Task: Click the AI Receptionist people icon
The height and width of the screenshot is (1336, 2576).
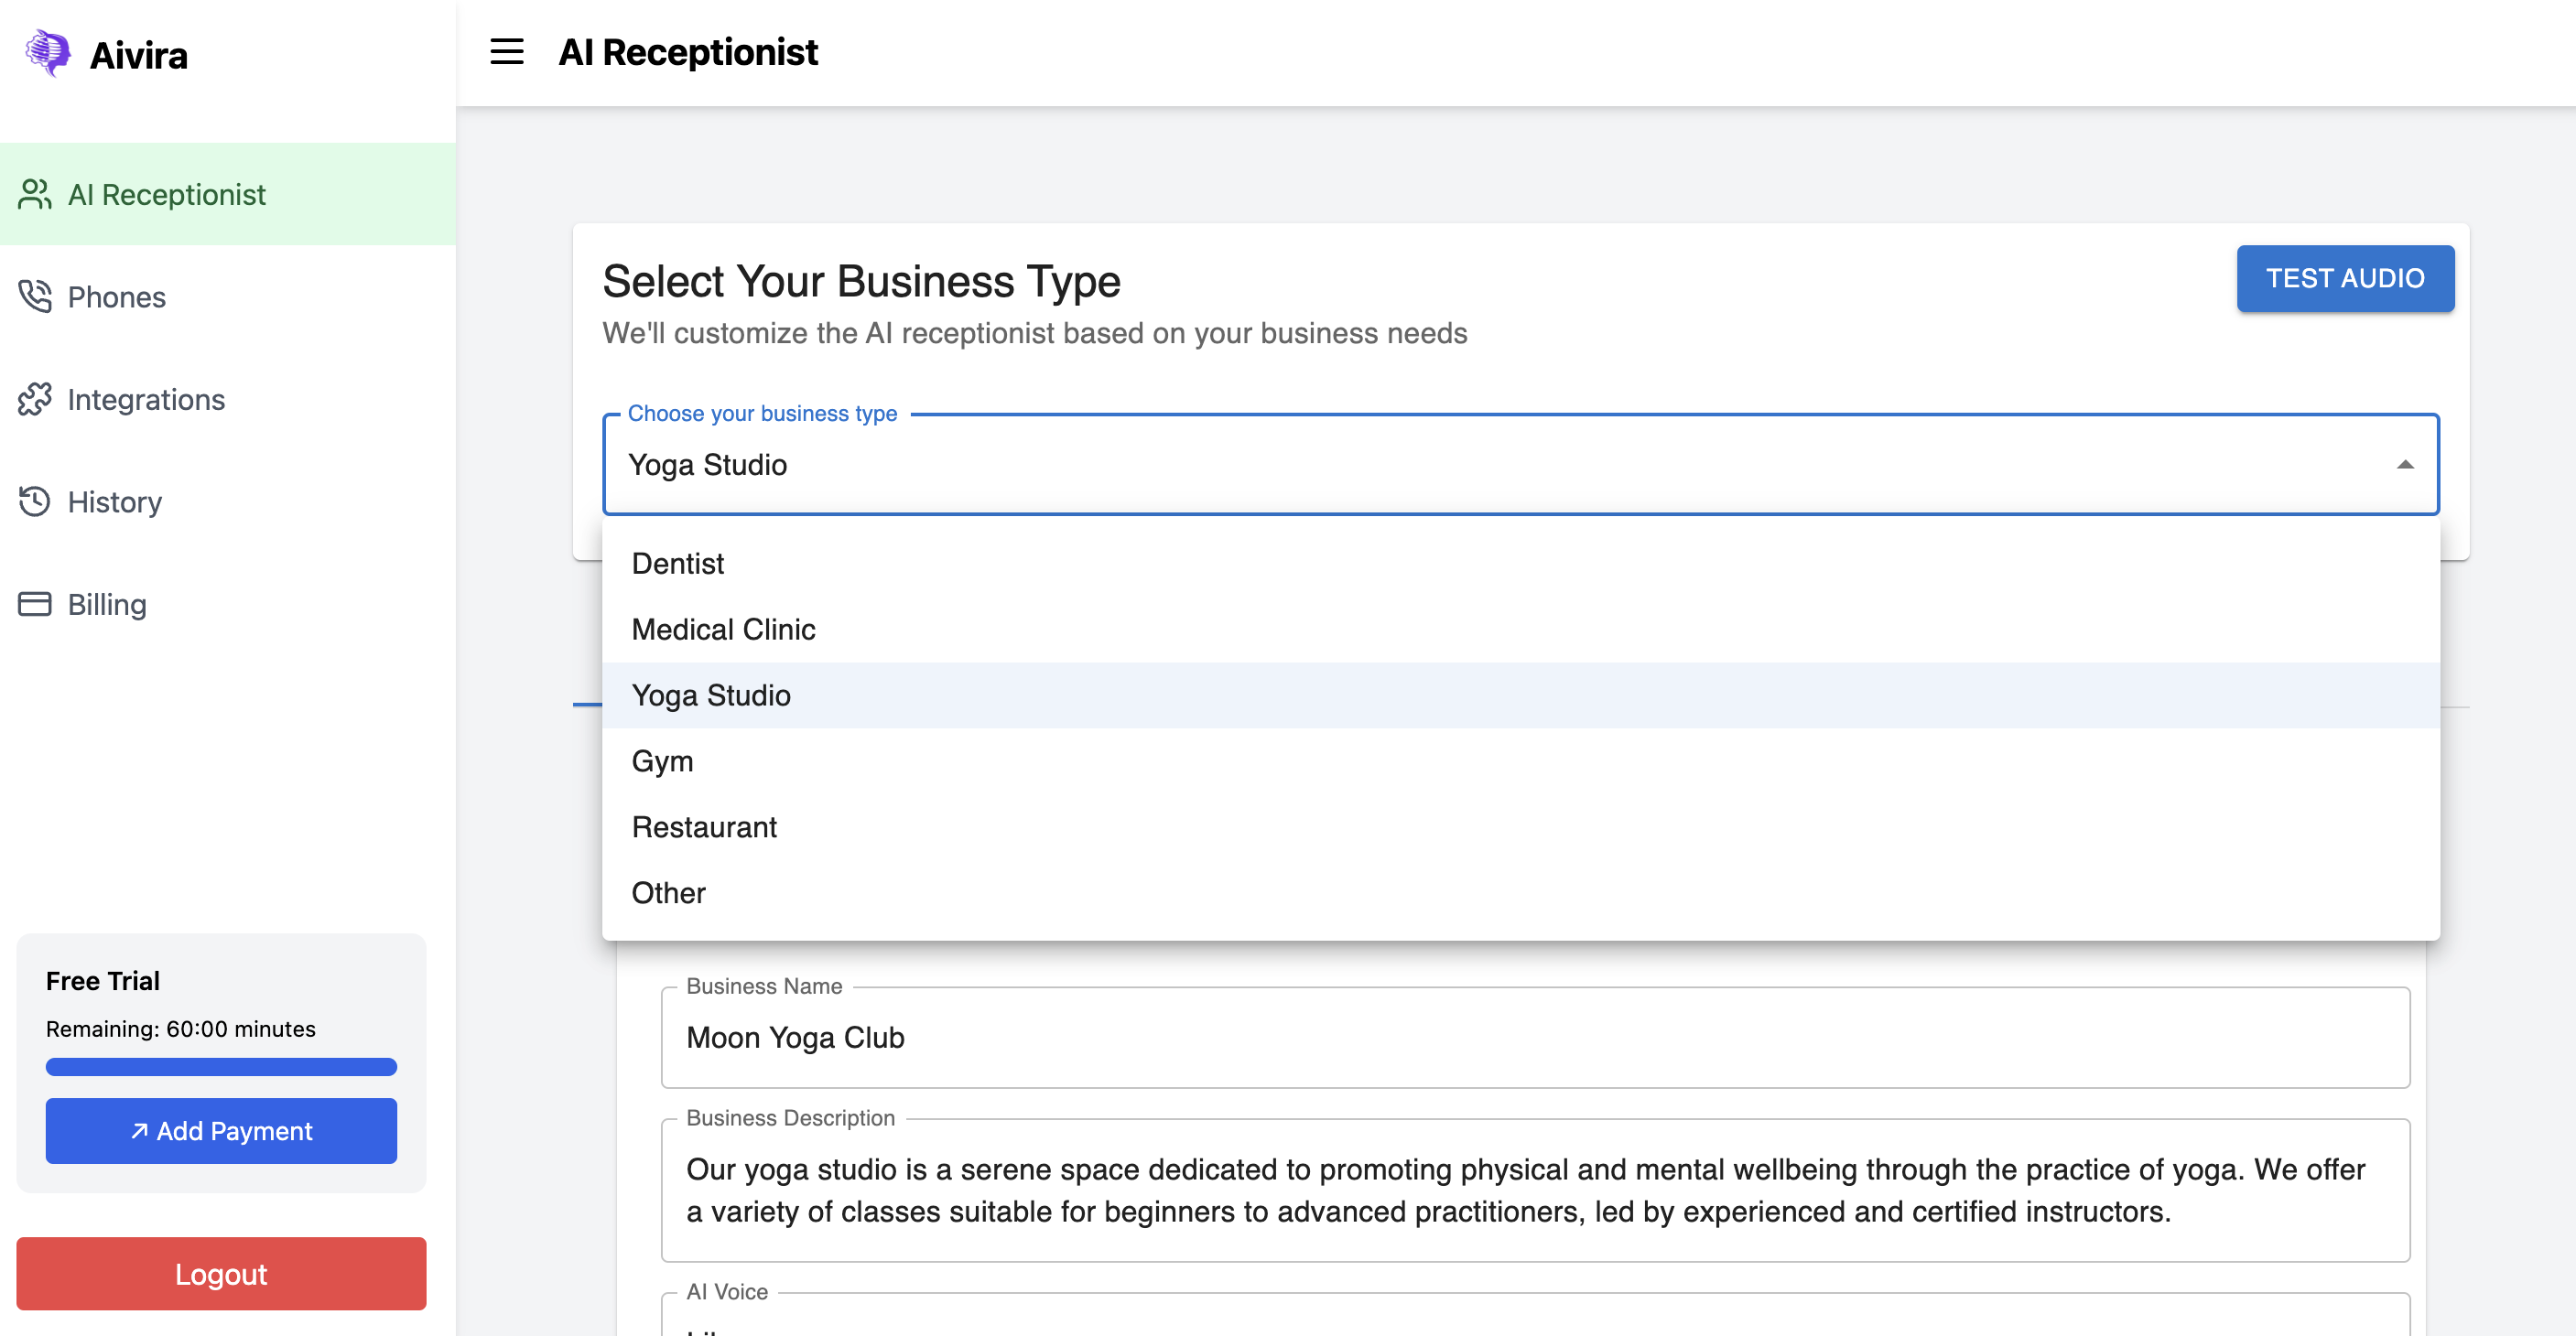Action: (x=35, y=195)
